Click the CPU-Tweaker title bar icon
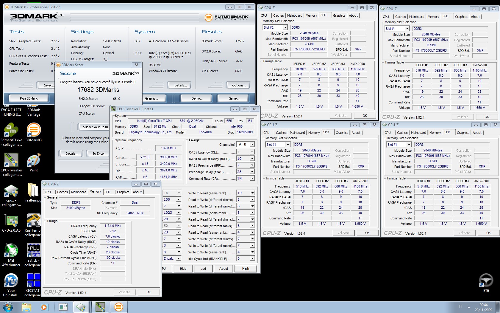This screenshot has width=500, height=313. (113, 109)
